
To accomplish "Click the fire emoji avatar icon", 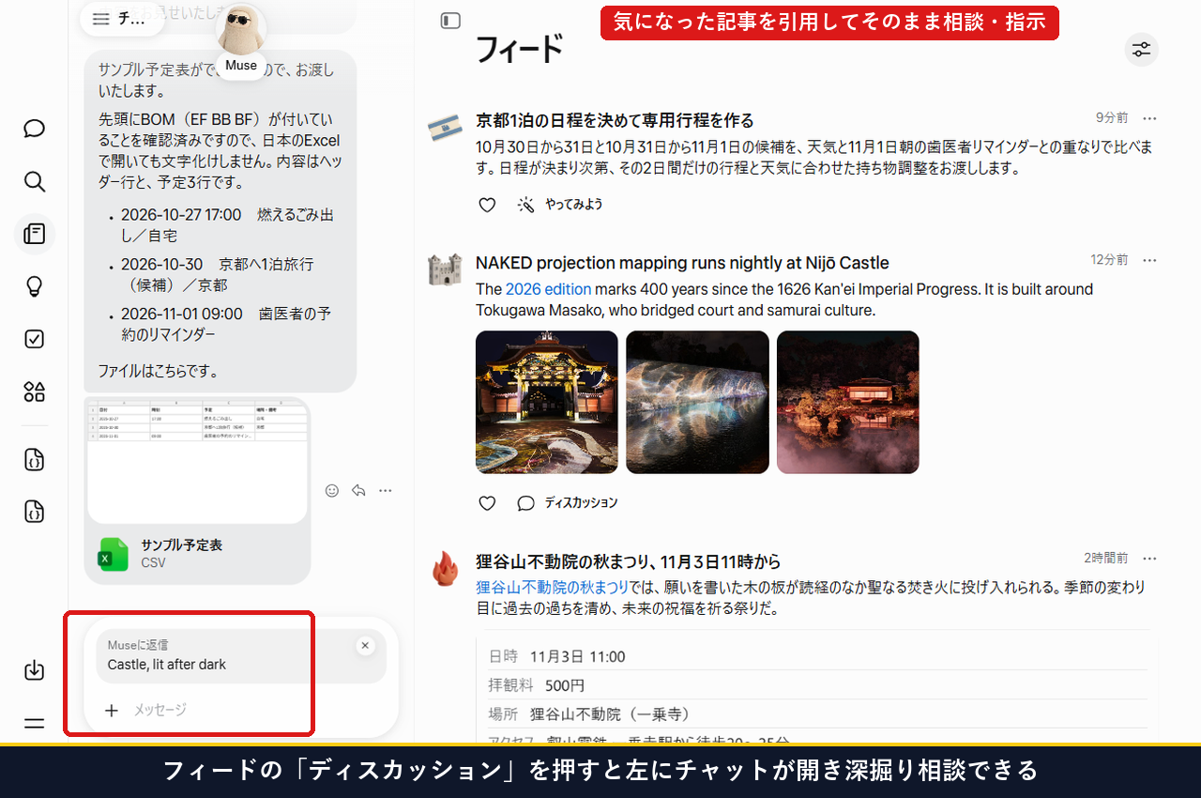I will point(445,568).
